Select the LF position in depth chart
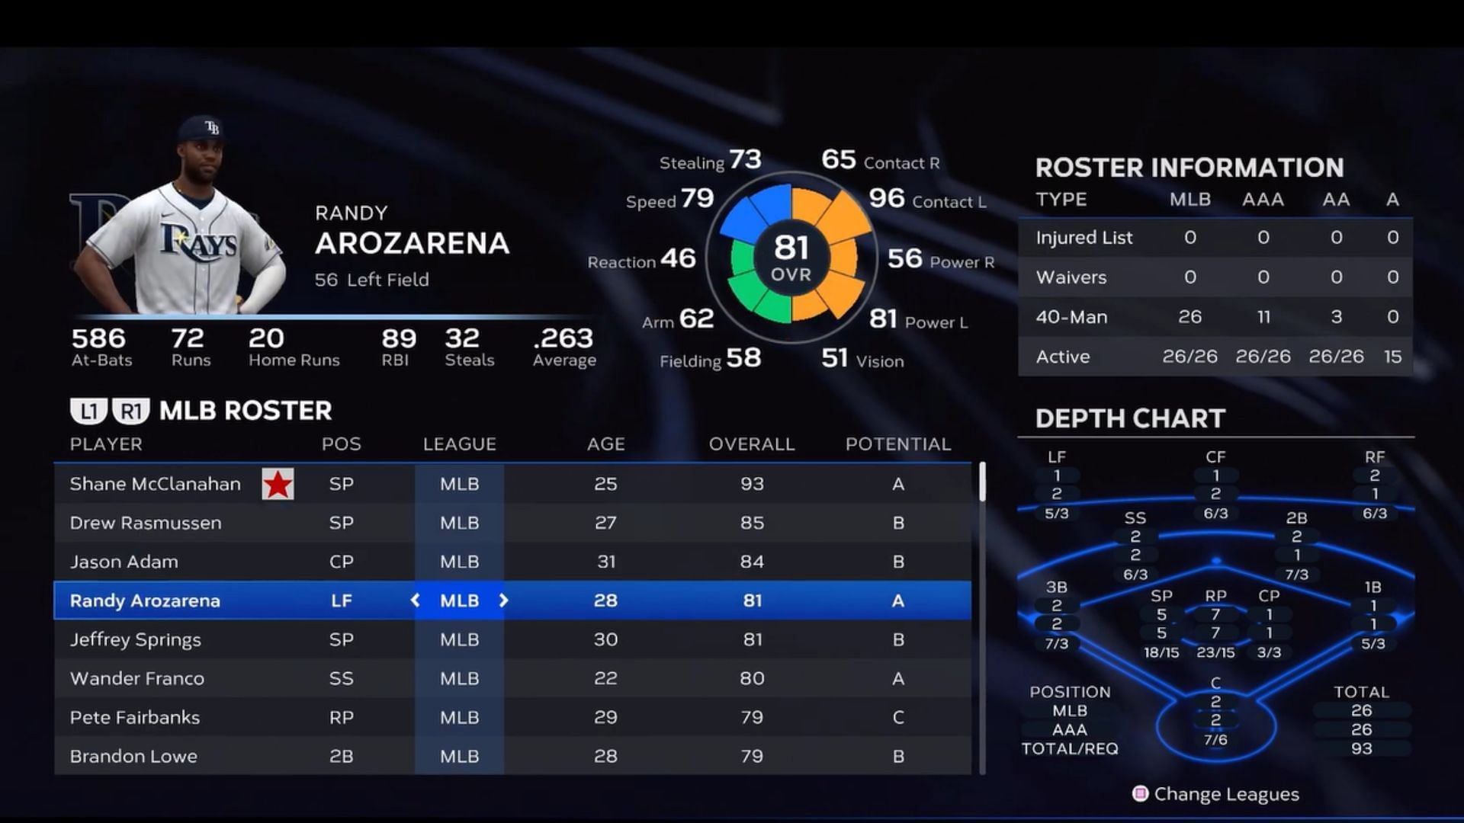This screenshot has height=823, width=1464. point(1055,456)
